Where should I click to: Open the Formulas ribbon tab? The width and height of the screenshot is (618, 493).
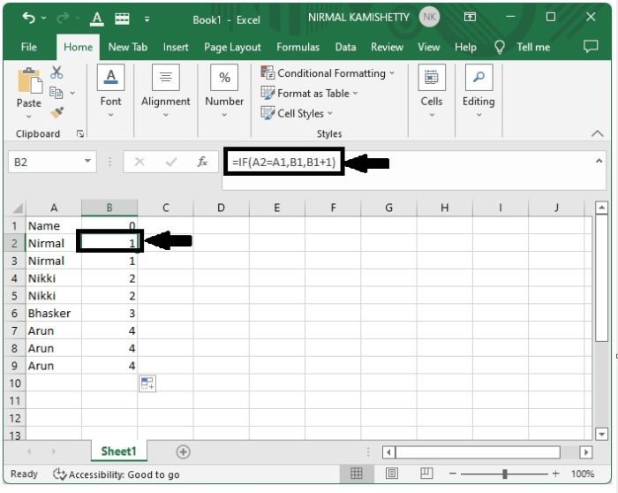click(298, 48)
